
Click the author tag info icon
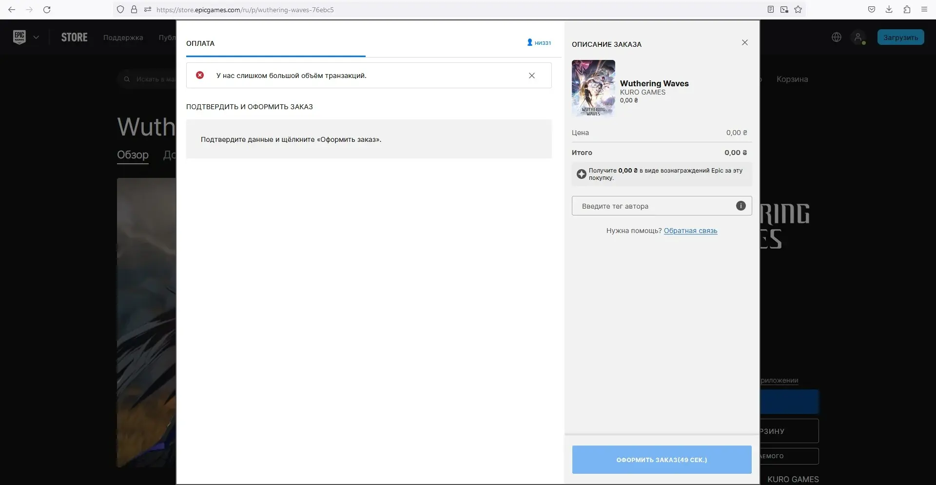tap(741, 206)
